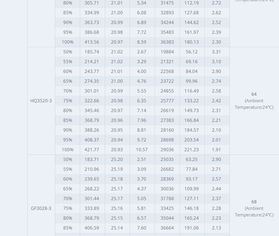This screenshot has width=279, height=236.
Task: Click the 421.77 thrust cell
Action: click(92, 150)
